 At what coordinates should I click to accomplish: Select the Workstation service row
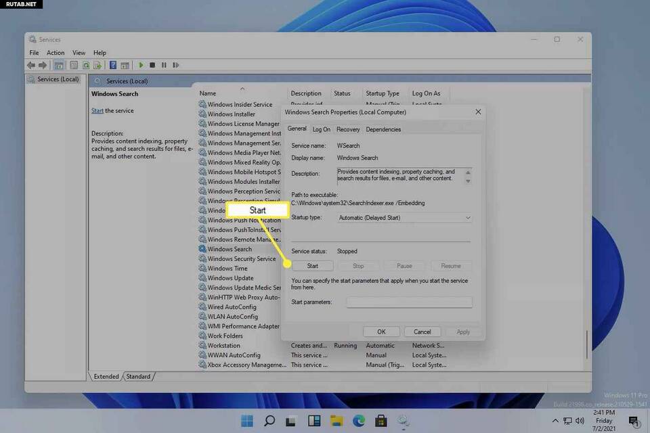[x=324, y=346]
